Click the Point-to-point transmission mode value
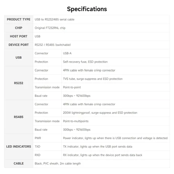This screenshot has width=174, height=174. (x=72, y=87)
